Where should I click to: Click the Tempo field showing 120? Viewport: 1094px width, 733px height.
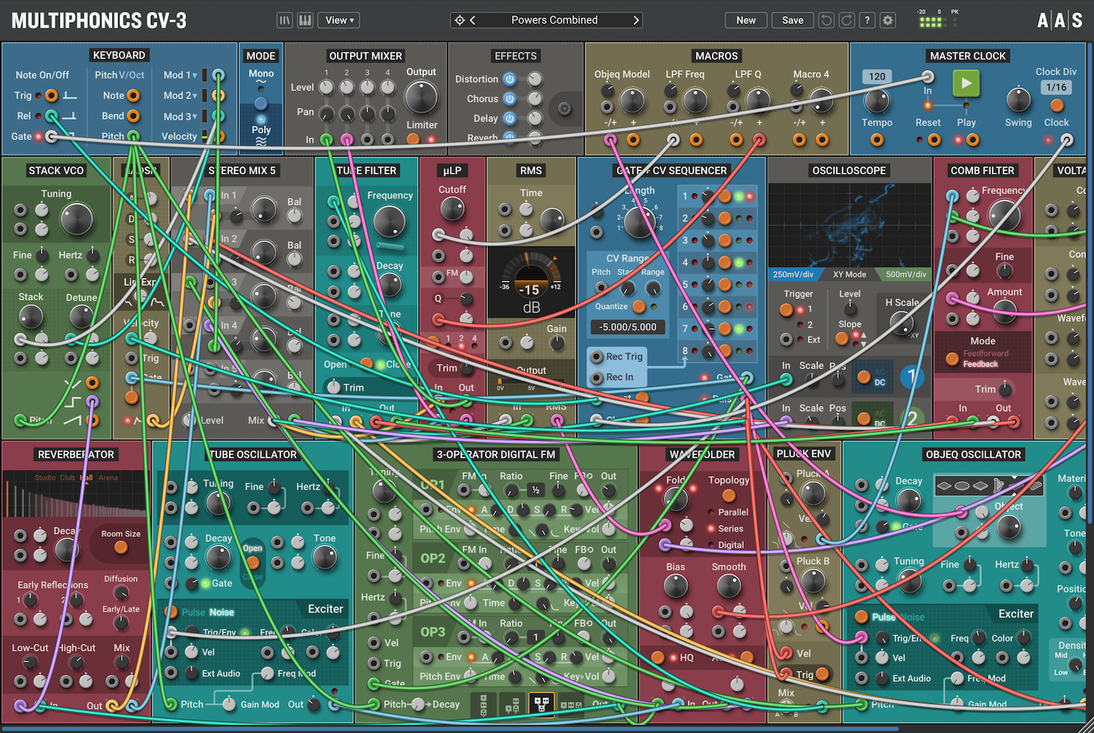(x=876, y=76)
